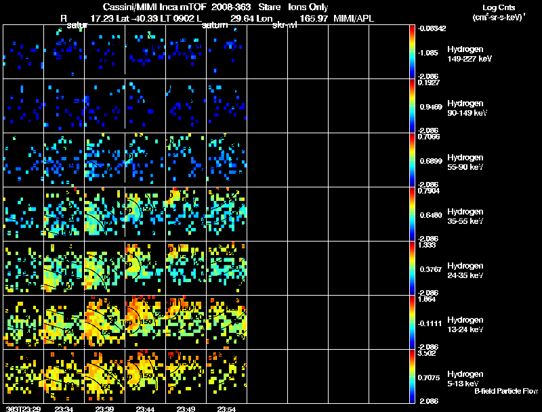
Task: Click the 'Hydrogen 13-24 keV' row label
Action: [x=465, y=325]
